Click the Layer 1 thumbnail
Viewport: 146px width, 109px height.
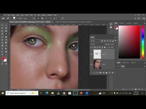(x=97, y=54)
